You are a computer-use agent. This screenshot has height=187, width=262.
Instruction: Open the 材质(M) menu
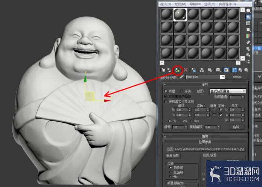click(x=180, y=4)
